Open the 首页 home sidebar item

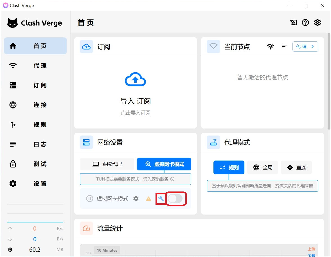35,46
